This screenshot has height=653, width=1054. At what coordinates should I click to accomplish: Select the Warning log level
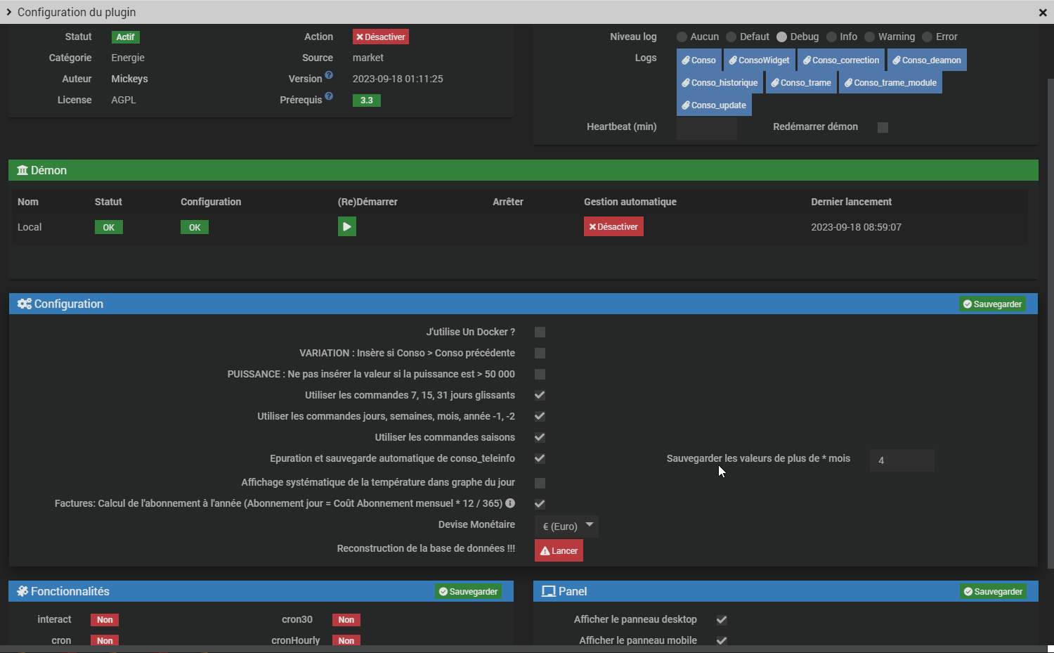pos(869,37)
